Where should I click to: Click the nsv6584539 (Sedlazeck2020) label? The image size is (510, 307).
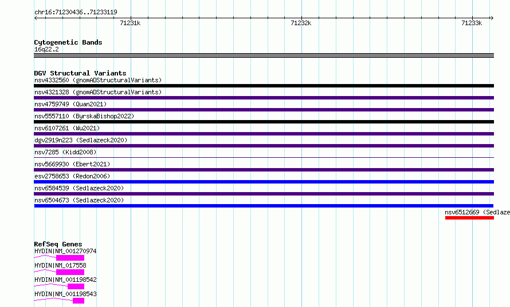coord(79,188)
